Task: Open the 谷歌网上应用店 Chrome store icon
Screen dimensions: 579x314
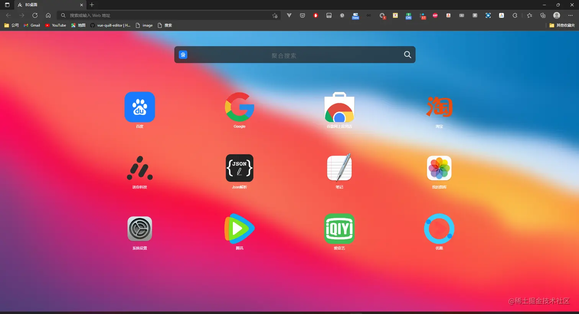Action: (339, 107)
